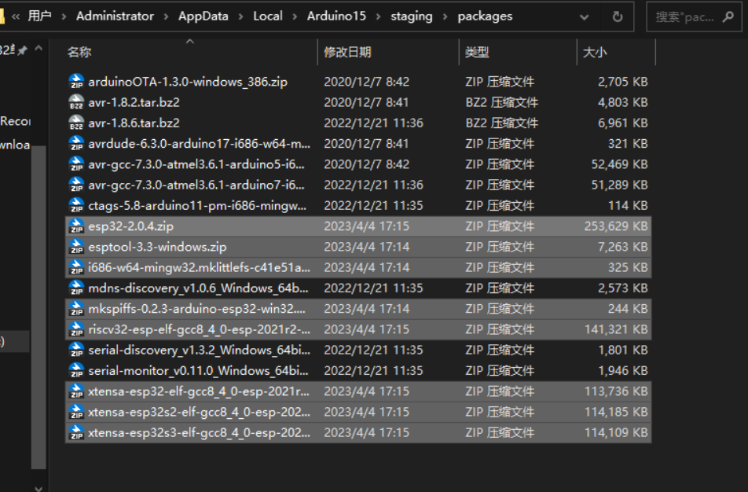Click the icon of the ctags-5.8-arduino11 file
This screenshot has height=492, width=748.
click(76, 206)
